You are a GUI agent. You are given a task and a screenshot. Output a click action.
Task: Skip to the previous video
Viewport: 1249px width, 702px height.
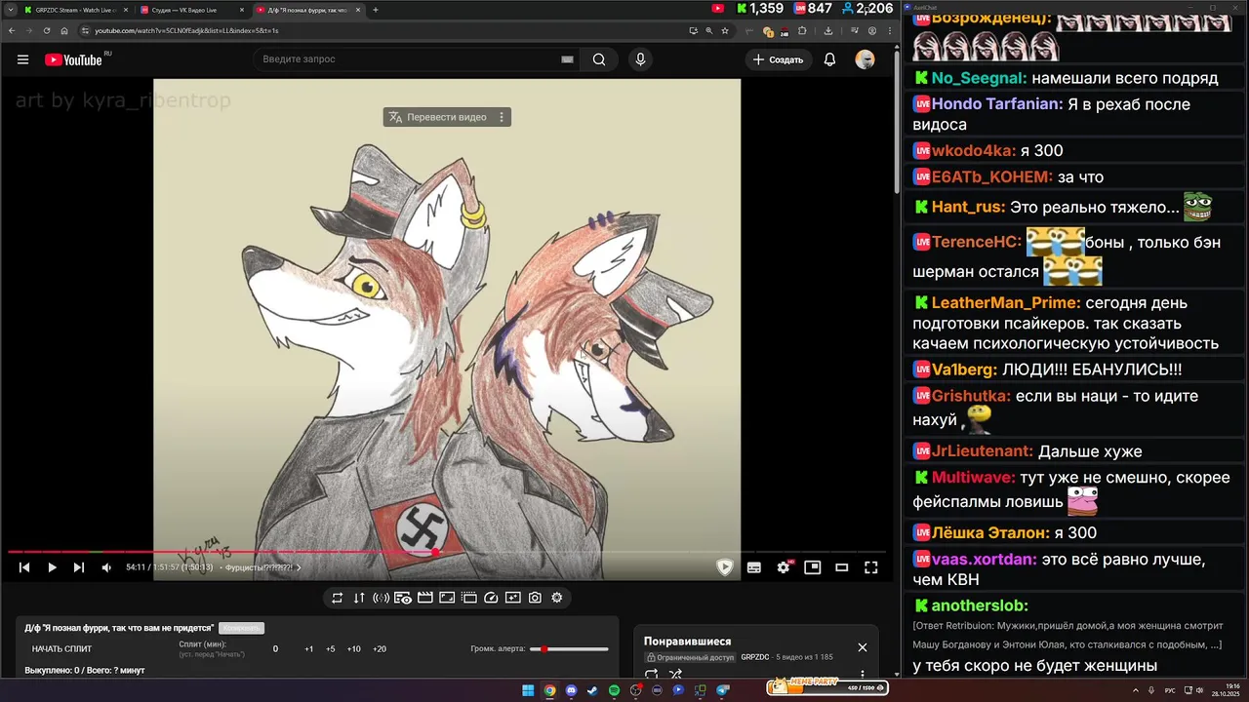pos(24,567)
